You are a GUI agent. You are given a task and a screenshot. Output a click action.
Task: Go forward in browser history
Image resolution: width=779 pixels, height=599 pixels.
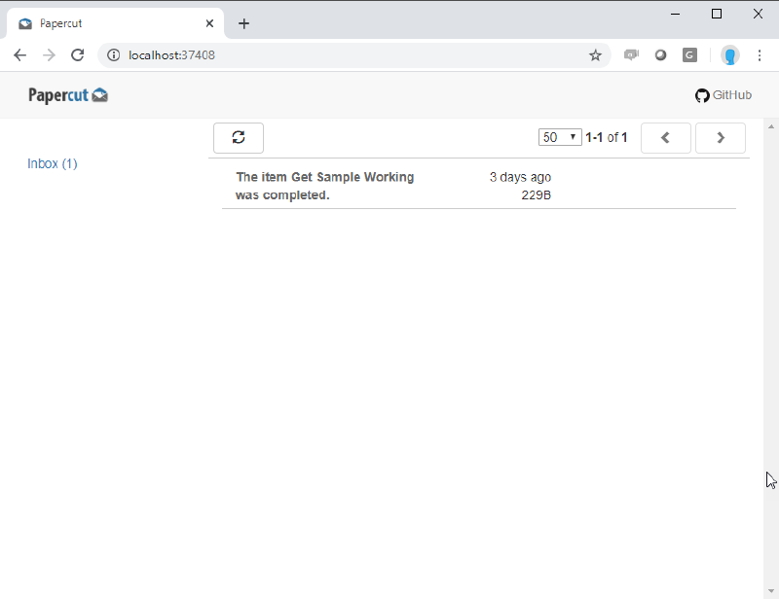pyautogui.click(x=49, y=55)
